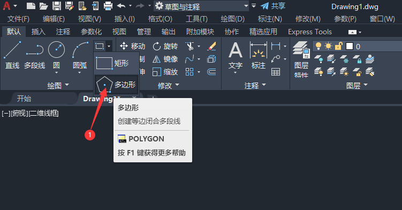This screenshot has width=402, height=210.
Task: Choose 矩形 (Rectangle) from the flyout
Action: 116,63
